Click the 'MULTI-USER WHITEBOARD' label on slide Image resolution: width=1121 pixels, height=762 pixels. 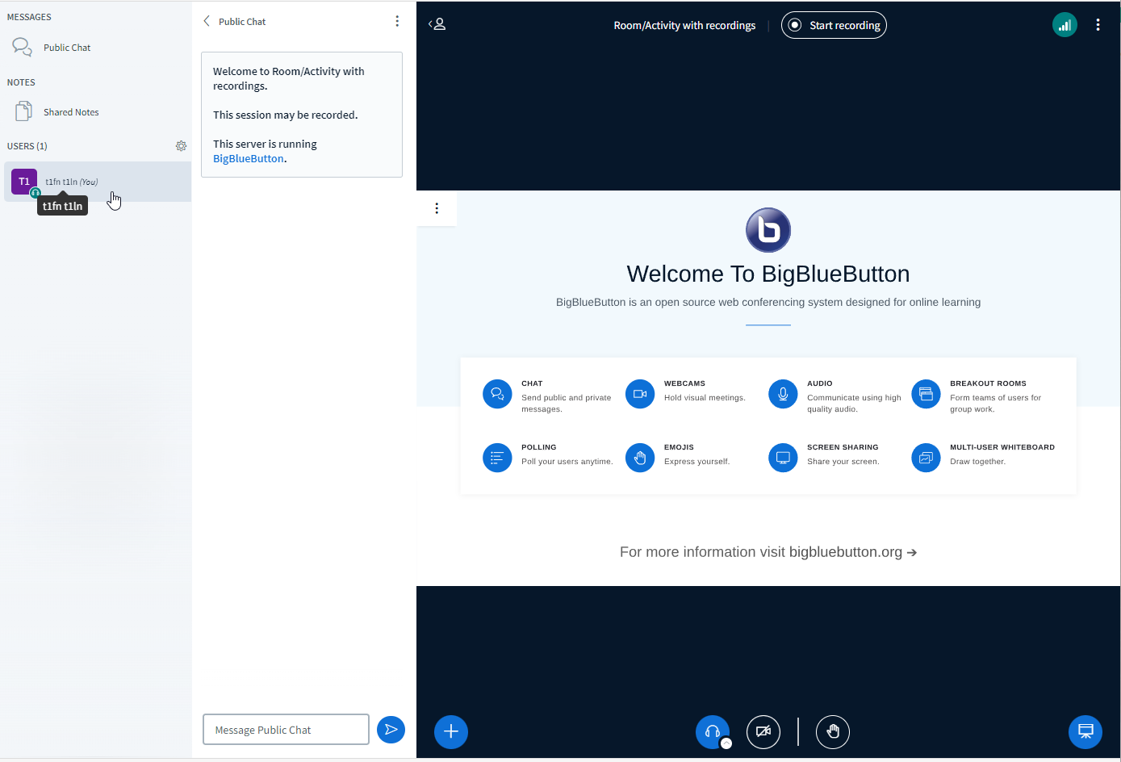click(x=1002, y=447)
